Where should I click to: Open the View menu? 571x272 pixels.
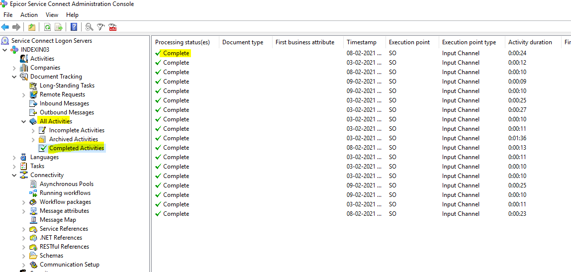[52, 15]
